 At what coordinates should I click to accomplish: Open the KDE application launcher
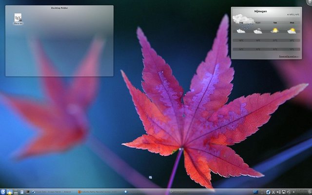pyautogui.click(x=3, y=192)
